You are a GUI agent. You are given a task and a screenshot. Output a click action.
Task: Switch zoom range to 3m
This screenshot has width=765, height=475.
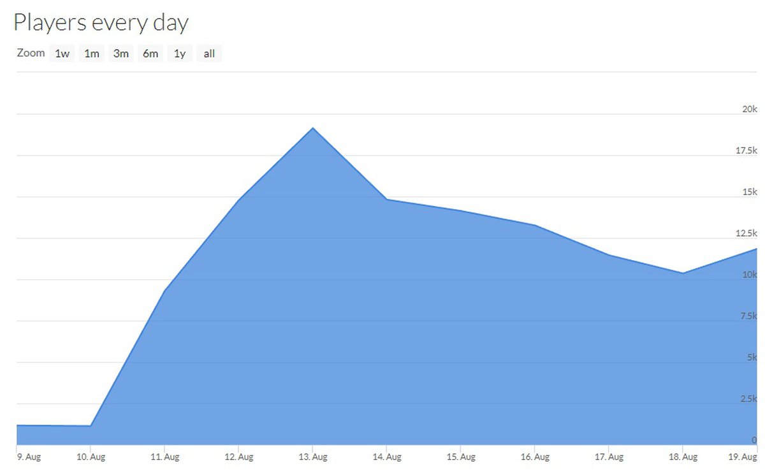pyautogui.click(x=121, y=54)
